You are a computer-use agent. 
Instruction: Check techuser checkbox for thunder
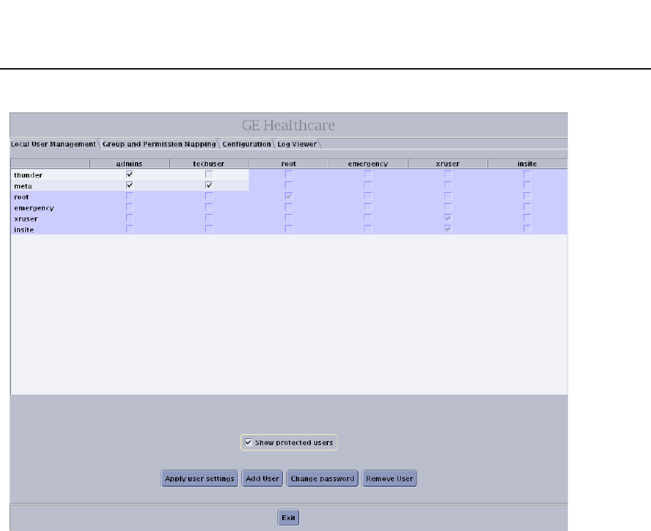click(209, 175)
